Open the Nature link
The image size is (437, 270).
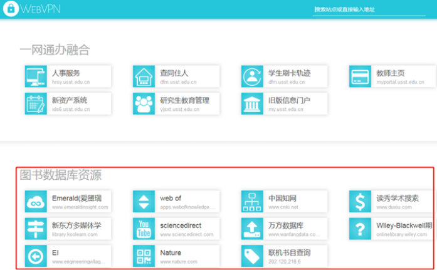point(176,256)
